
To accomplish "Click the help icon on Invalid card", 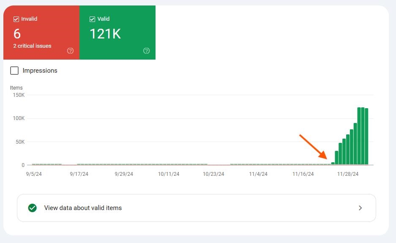I will [x=70, y=51].
